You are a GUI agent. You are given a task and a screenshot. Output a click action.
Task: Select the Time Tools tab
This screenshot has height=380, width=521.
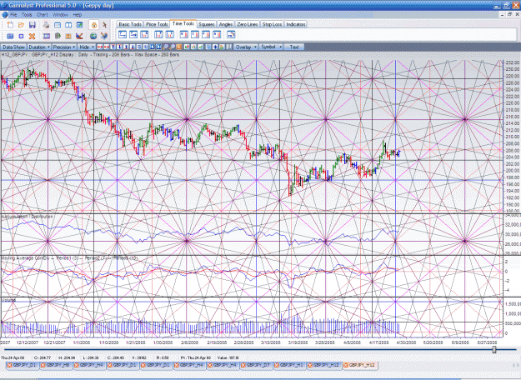coord(183,23)
